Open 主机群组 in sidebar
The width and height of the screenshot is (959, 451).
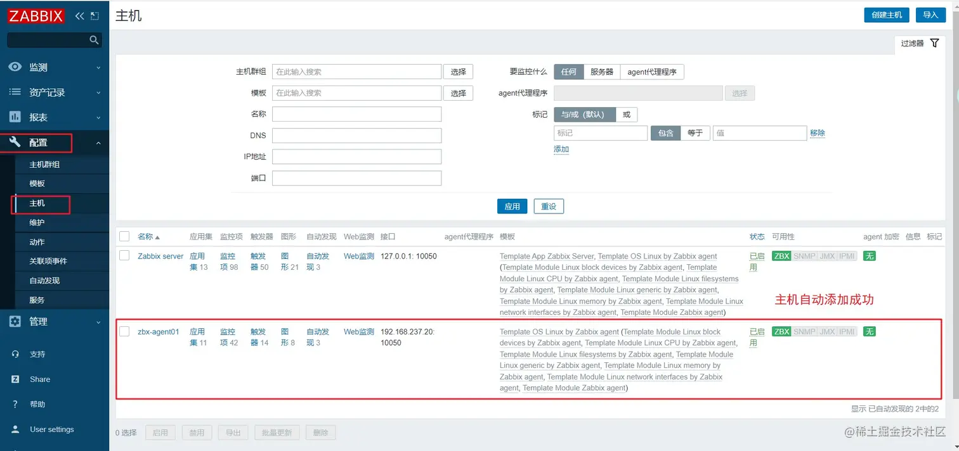coord(44,165)
